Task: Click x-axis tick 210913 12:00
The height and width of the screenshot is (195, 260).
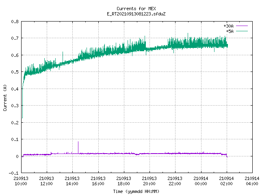Action: (x=47, y=181)
